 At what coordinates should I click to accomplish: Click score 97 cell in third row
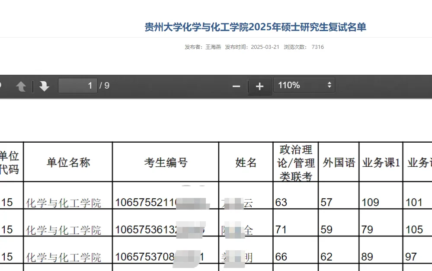coord(417,250)
